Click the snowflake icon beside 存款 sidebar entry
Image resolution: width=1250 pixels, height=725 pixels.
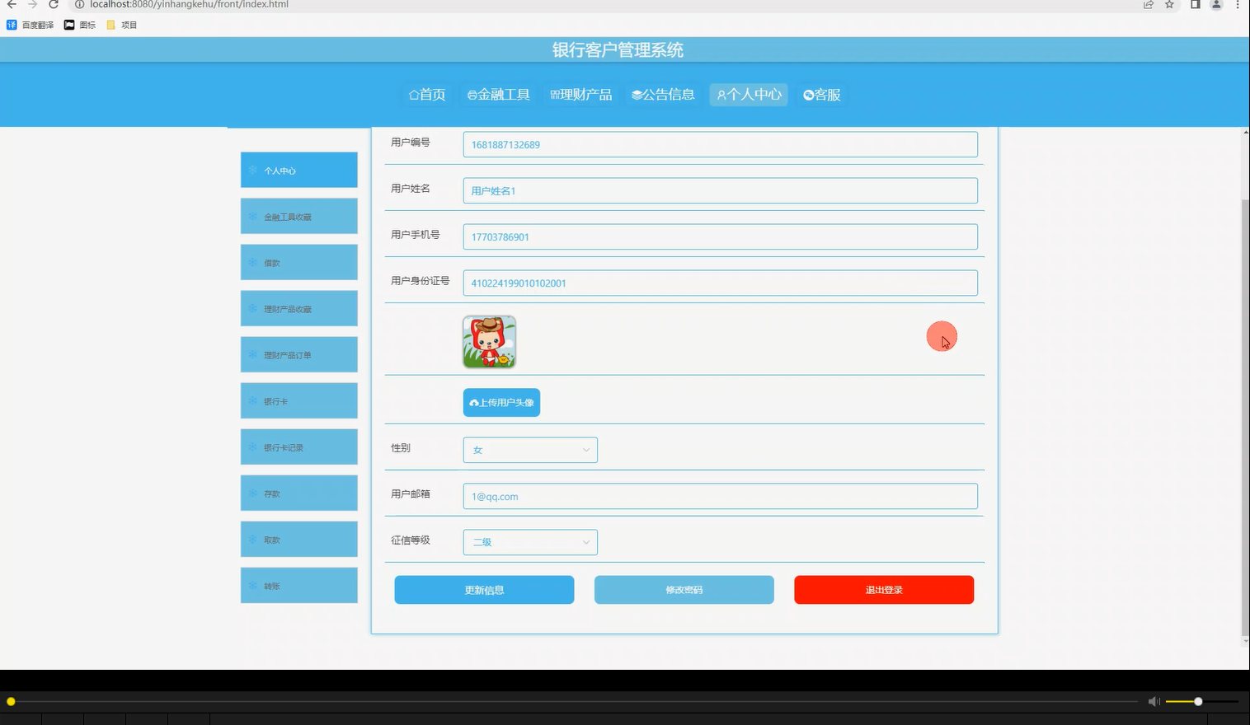251,493
